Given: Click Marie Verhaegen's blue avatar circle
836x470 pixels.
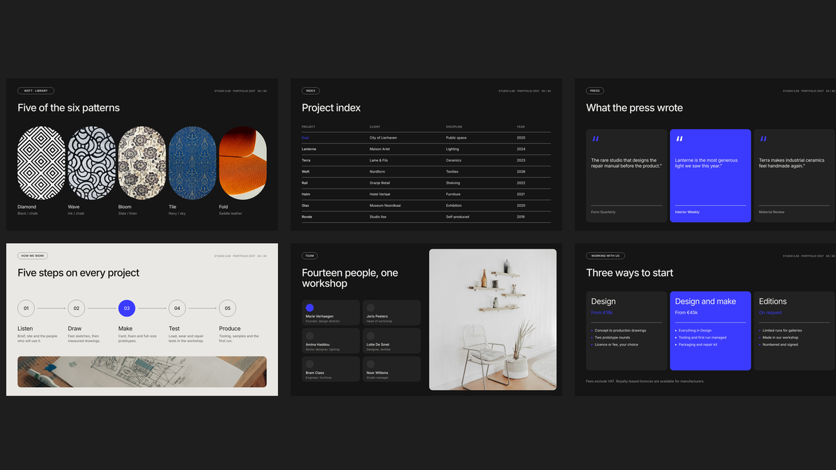Looking at the screenshot, I should [310, 308].
